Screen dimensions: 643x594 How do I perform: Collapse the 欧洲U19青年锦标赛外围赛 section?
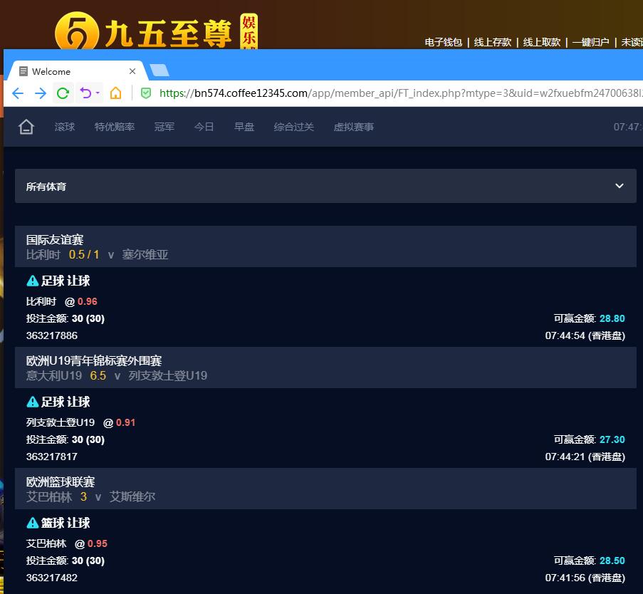pos(325,368)
